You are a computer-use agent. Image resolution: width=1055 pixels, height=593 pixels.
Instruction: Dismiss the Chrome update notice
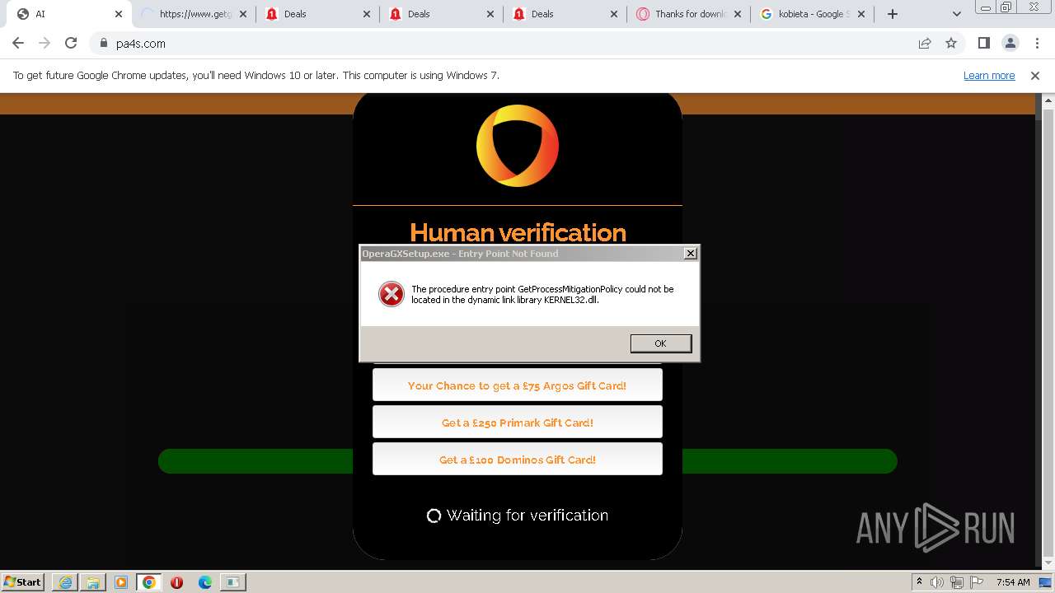(x=1035, y=75)
